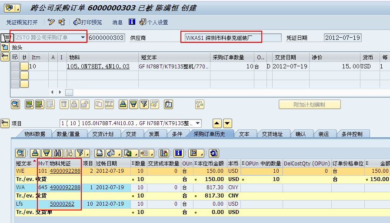The height and width of the screenshot is (223, 390).
Task: Open the export dropdown in history toolbar
Action: (x=136, y=154)
